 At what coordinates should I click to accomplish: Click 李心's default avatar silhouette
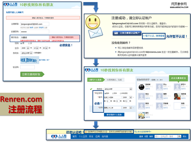(159, 87)
